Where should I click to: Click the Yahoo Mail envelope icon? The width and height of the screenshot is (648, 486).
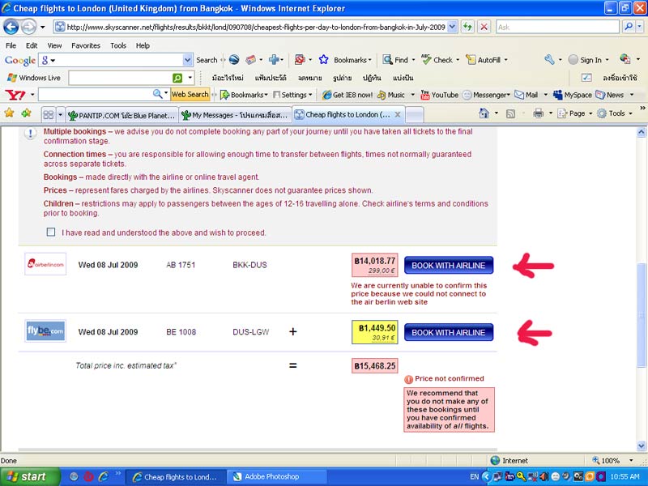(519, 95)
